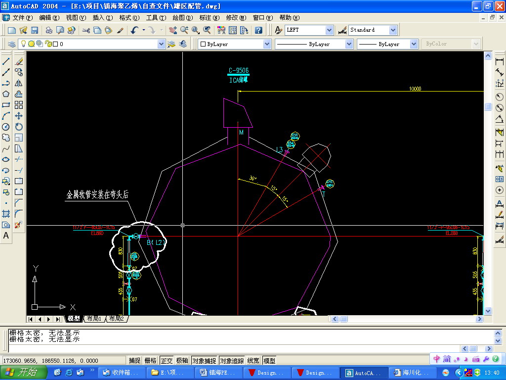
Task: Open the 编辑(E) menu
Action: point(49,18)
